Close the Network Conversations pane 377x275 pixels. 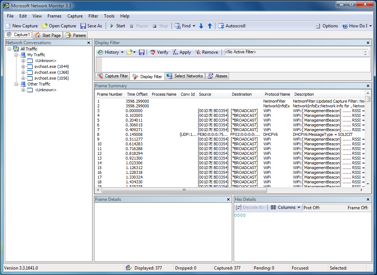tap(89, 43)
